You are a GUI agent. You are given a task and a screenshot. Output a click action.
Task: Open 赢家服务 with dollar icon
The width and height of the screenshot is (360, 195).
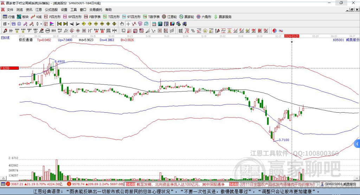pyautogui.click(x=223, y=17)
